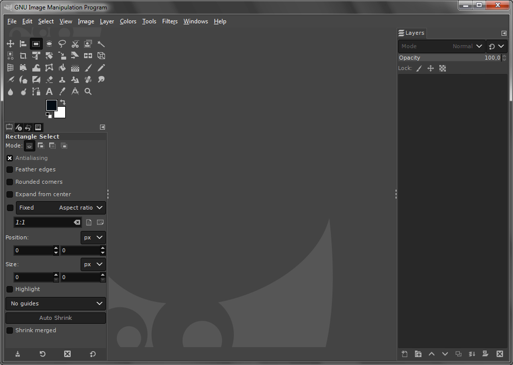Toggle the Fixed aspect ratio checkbox
The image size is (513, 365).
(10, 208)
